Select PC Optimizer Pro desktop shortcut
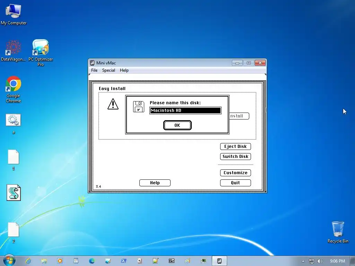Viewport: 355px width, 266px height. 41,53
